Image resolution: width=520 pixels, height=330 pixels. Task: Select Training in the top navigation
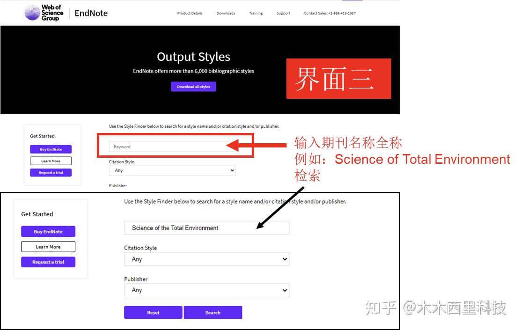click(x=256, y=13)
